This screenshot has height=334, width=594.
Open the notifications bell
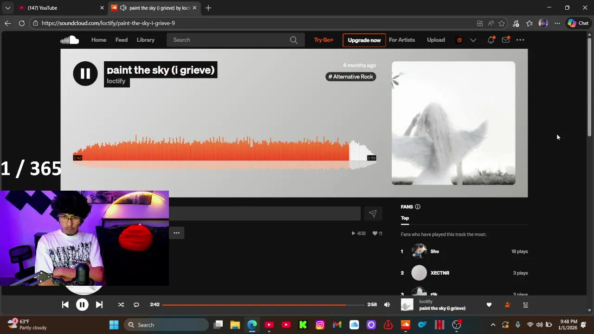click(x=491, y=40)
